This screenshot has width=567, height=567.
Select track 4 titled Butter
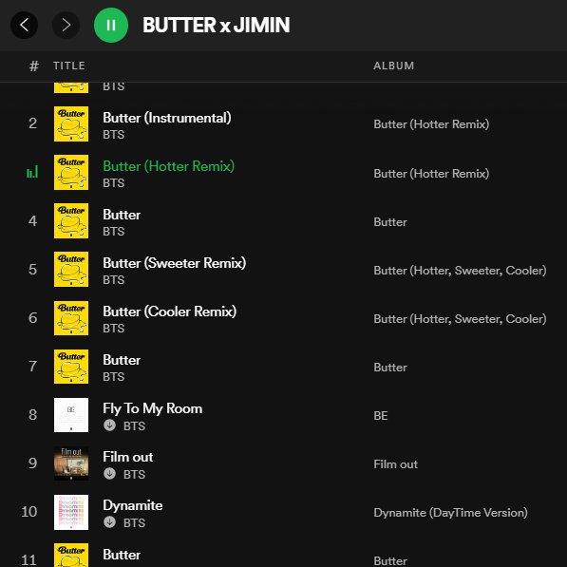coord(122,215)
